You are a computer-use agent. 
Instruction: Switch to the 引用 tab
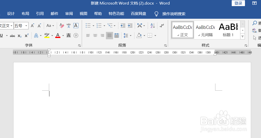point(40,14)
